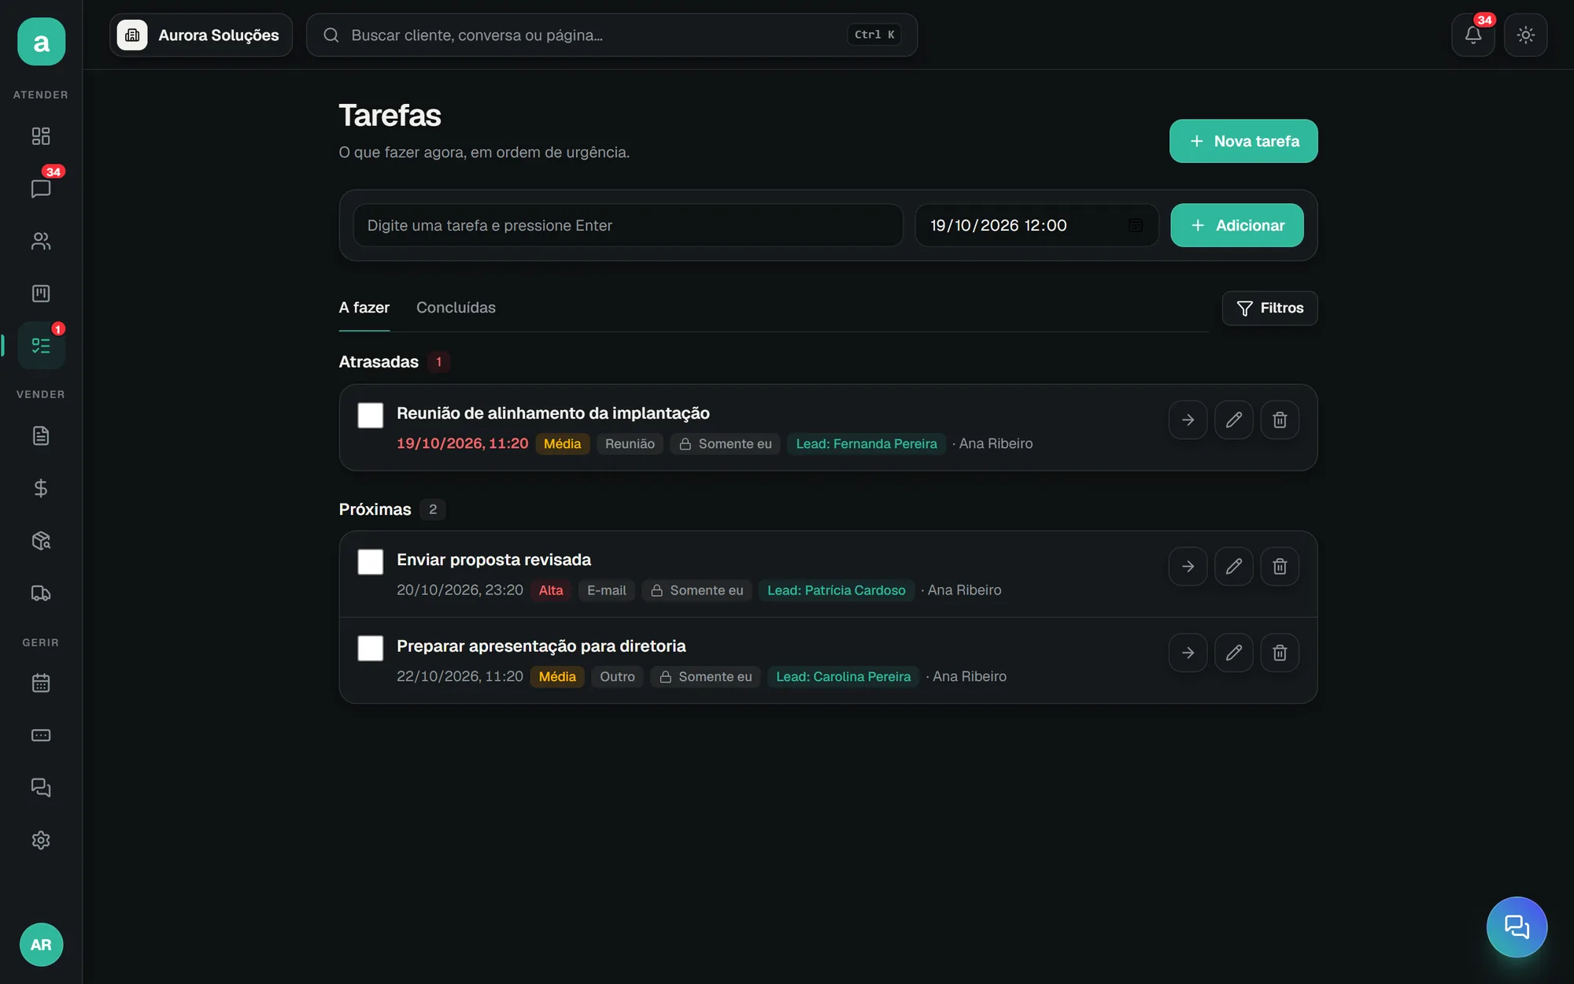The image size is (1574, 984).
Task: Open the Lead: Fernanda Pereira link
Action: coord(866,444)
